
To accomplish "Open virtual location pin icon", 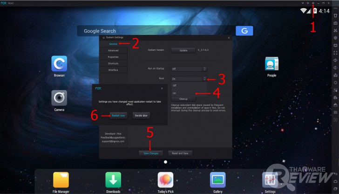I will pyautogui.click(x=335, y=38).
